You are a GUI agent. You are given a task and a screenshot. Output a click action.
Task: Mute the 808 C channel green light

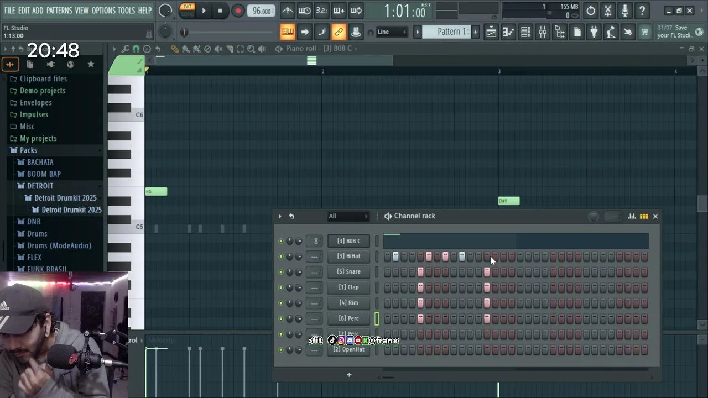(x=281, y=241)
